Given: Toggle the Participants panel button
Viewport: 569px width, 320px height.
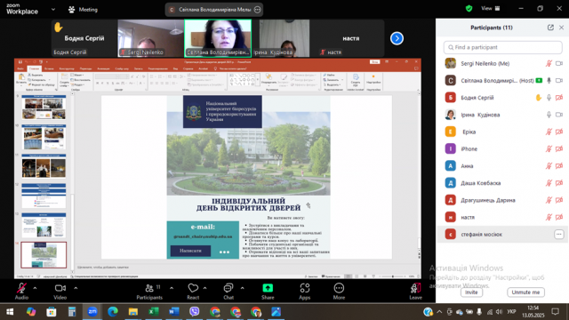Looking at the screenshot, I should click(149, 291).
